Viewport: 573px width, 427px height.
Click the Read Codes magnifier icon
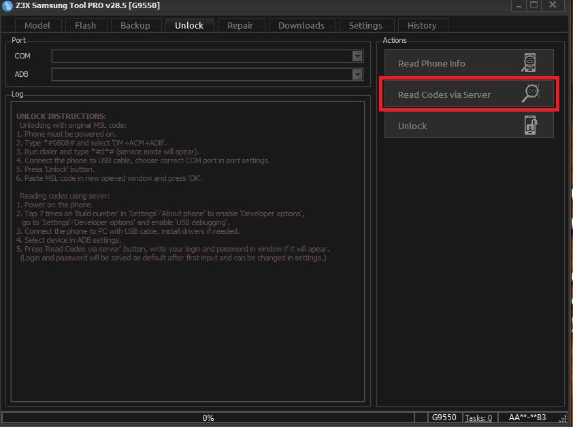click(x=530, y=94)
